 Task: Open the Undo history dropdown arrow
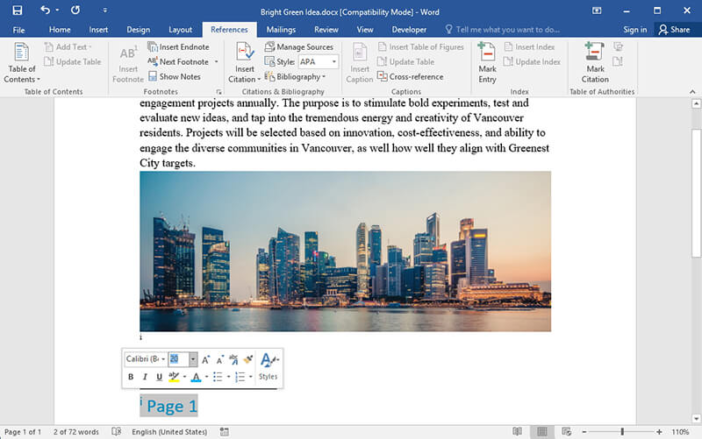point(57,10)
